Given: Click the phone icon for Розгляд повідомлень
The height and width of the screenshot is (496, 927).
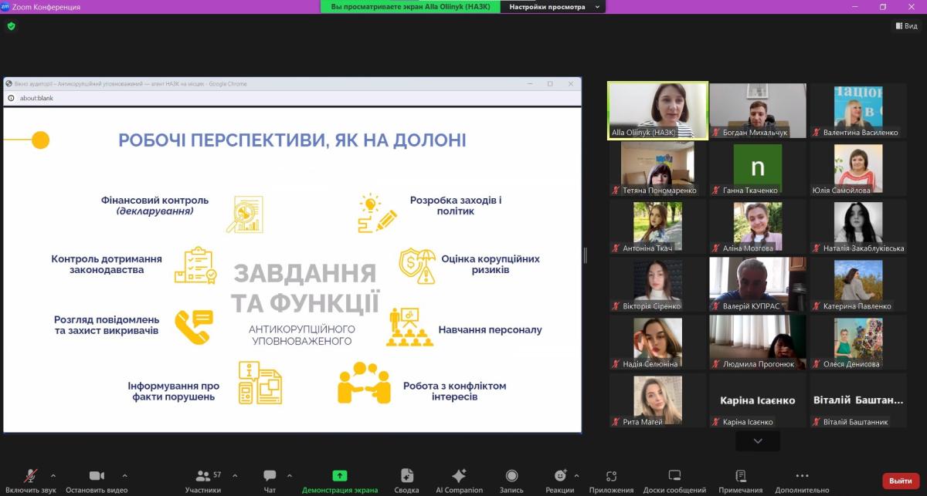Looking at the screenshot, I should pyautogui.click(x=193, y=326).
